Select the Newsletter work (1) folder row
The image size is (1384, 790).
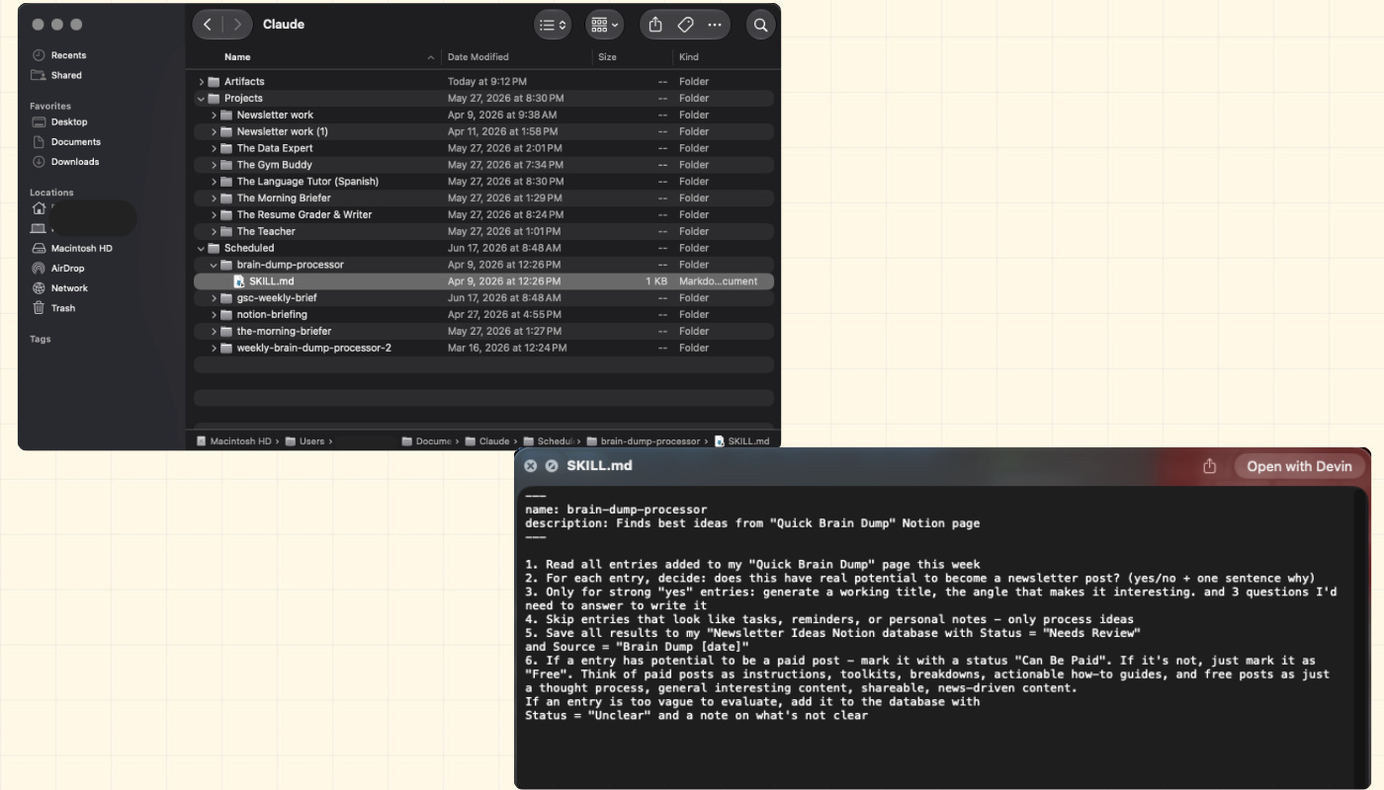pyautogui.click(x=483, y=131)
